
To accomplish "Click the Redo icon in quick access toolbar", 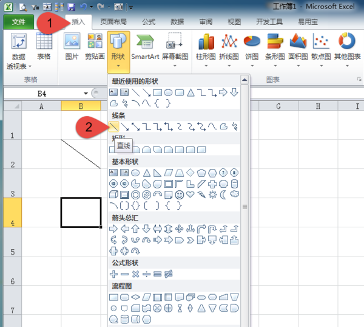I will coord(100,7).
